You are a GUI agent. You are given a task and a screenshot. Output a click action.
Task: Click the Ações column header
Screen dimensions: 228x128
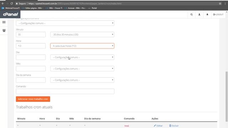tap(155, 118)
